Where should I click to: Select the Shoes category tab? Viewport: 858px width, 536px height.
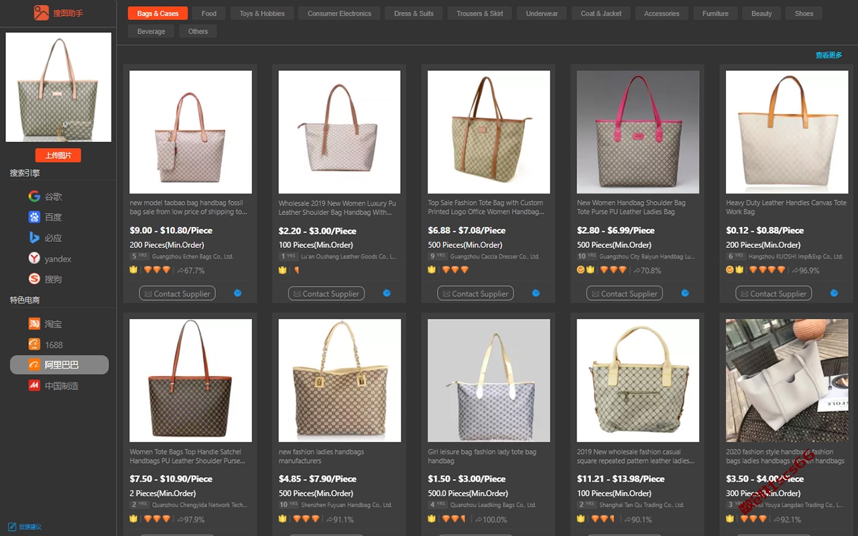coord(804,13)
